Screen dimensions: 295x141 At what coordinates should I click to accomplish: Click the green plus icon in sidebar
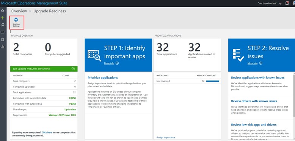click(x=2, y=18)
